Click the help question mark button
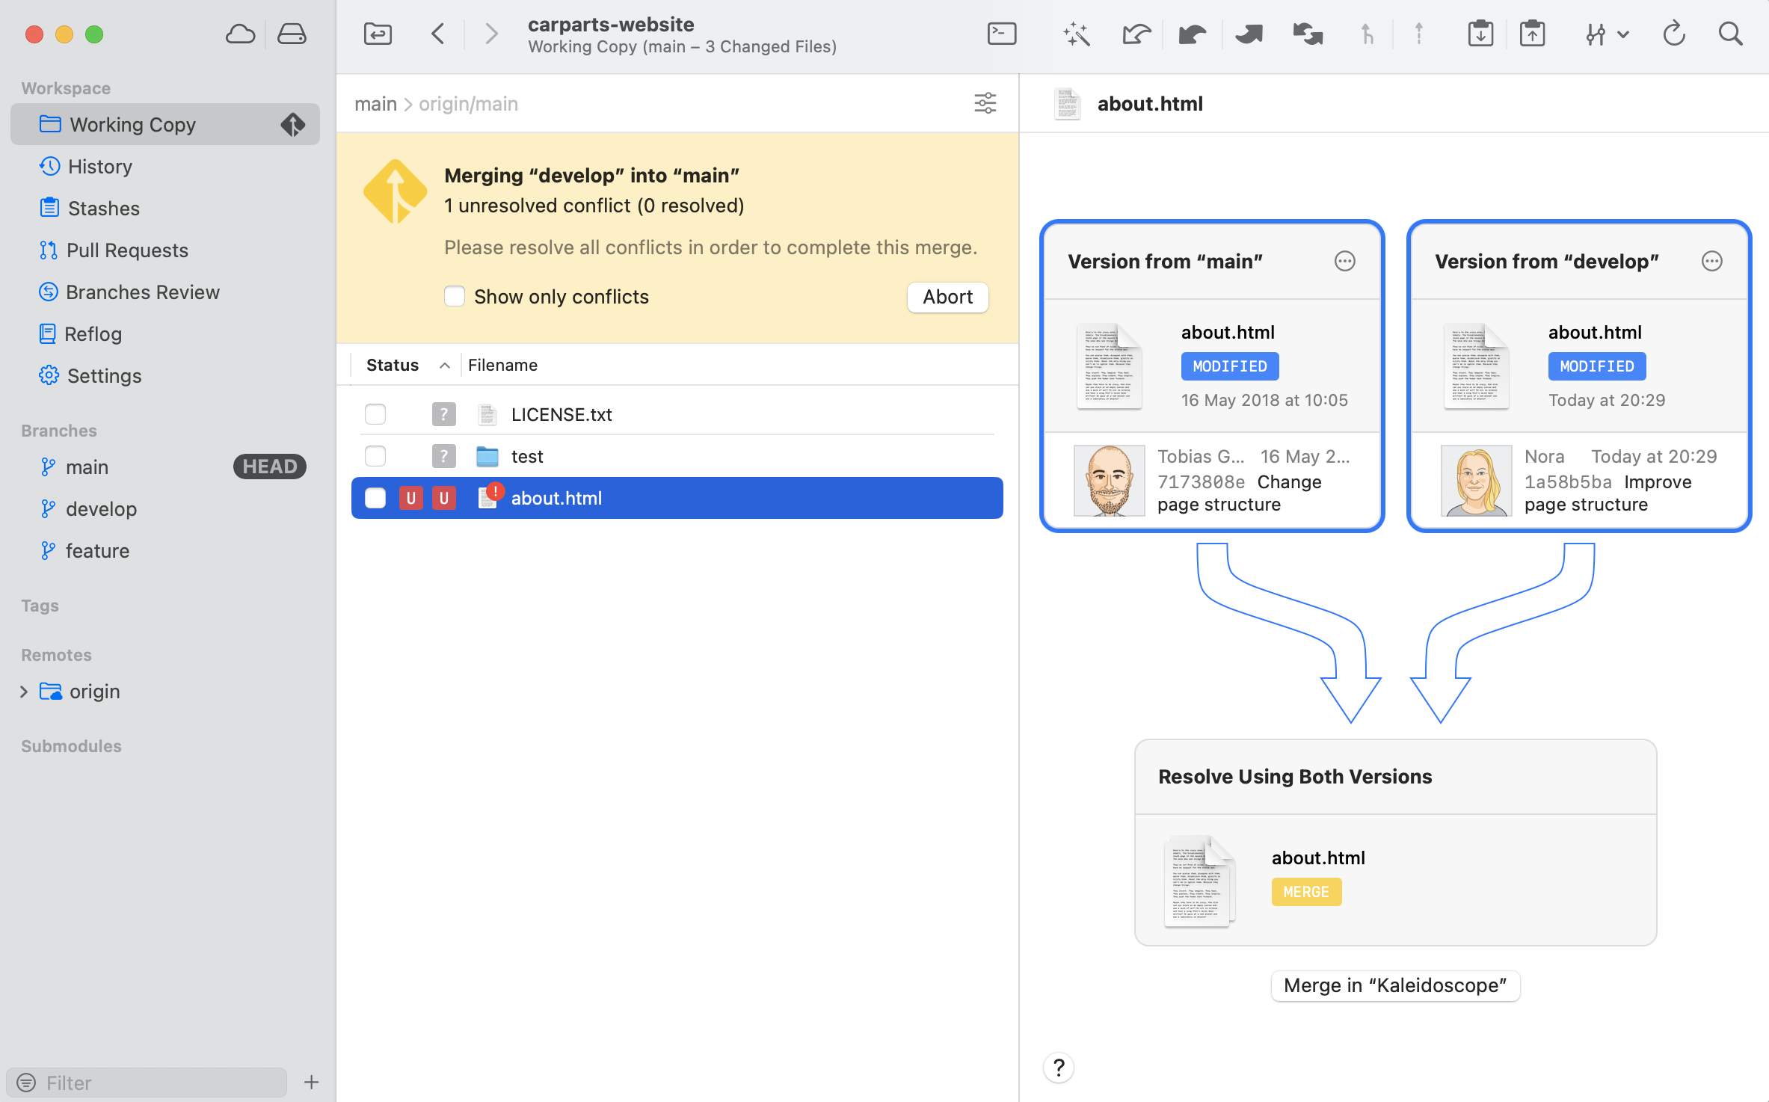The width and height of the screenshot is (1769, 1102). (1058, 1068)
